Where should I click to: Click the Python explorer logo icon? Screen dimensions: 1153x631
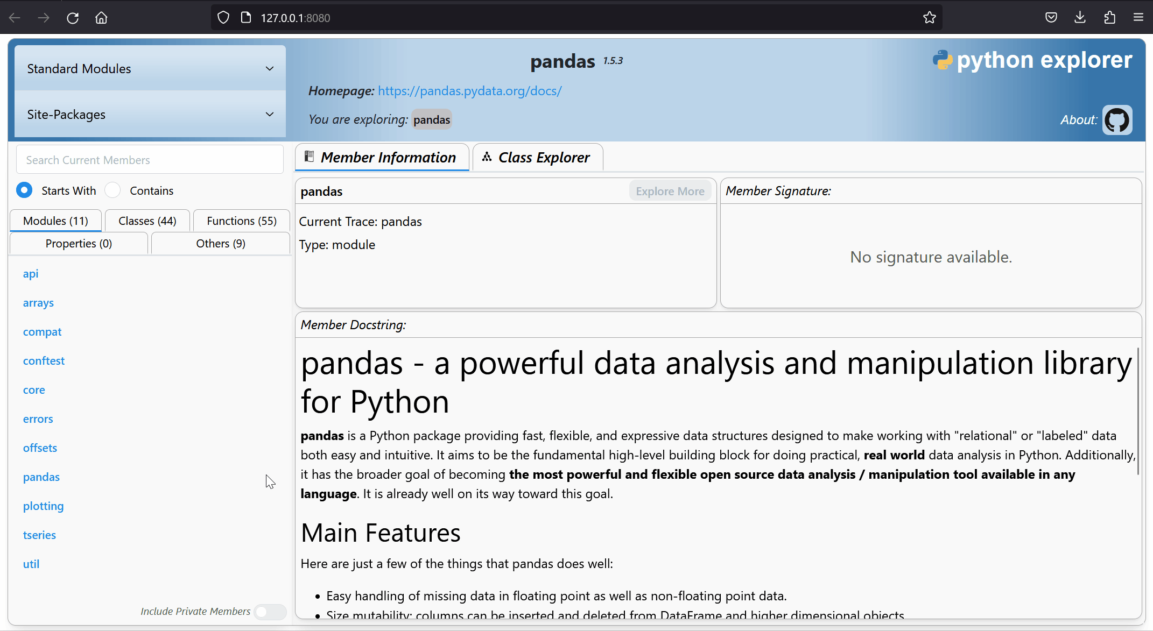(942, 60)
